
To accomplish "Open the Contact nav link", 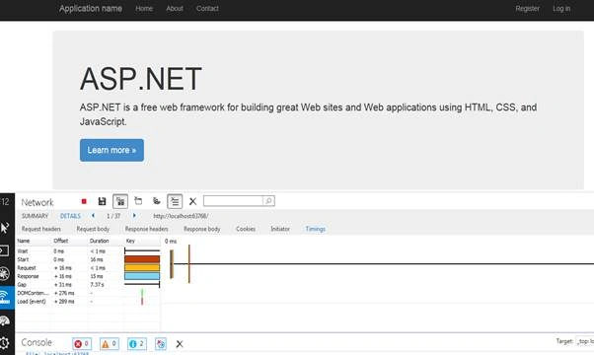I will click(x=207, y=8).
